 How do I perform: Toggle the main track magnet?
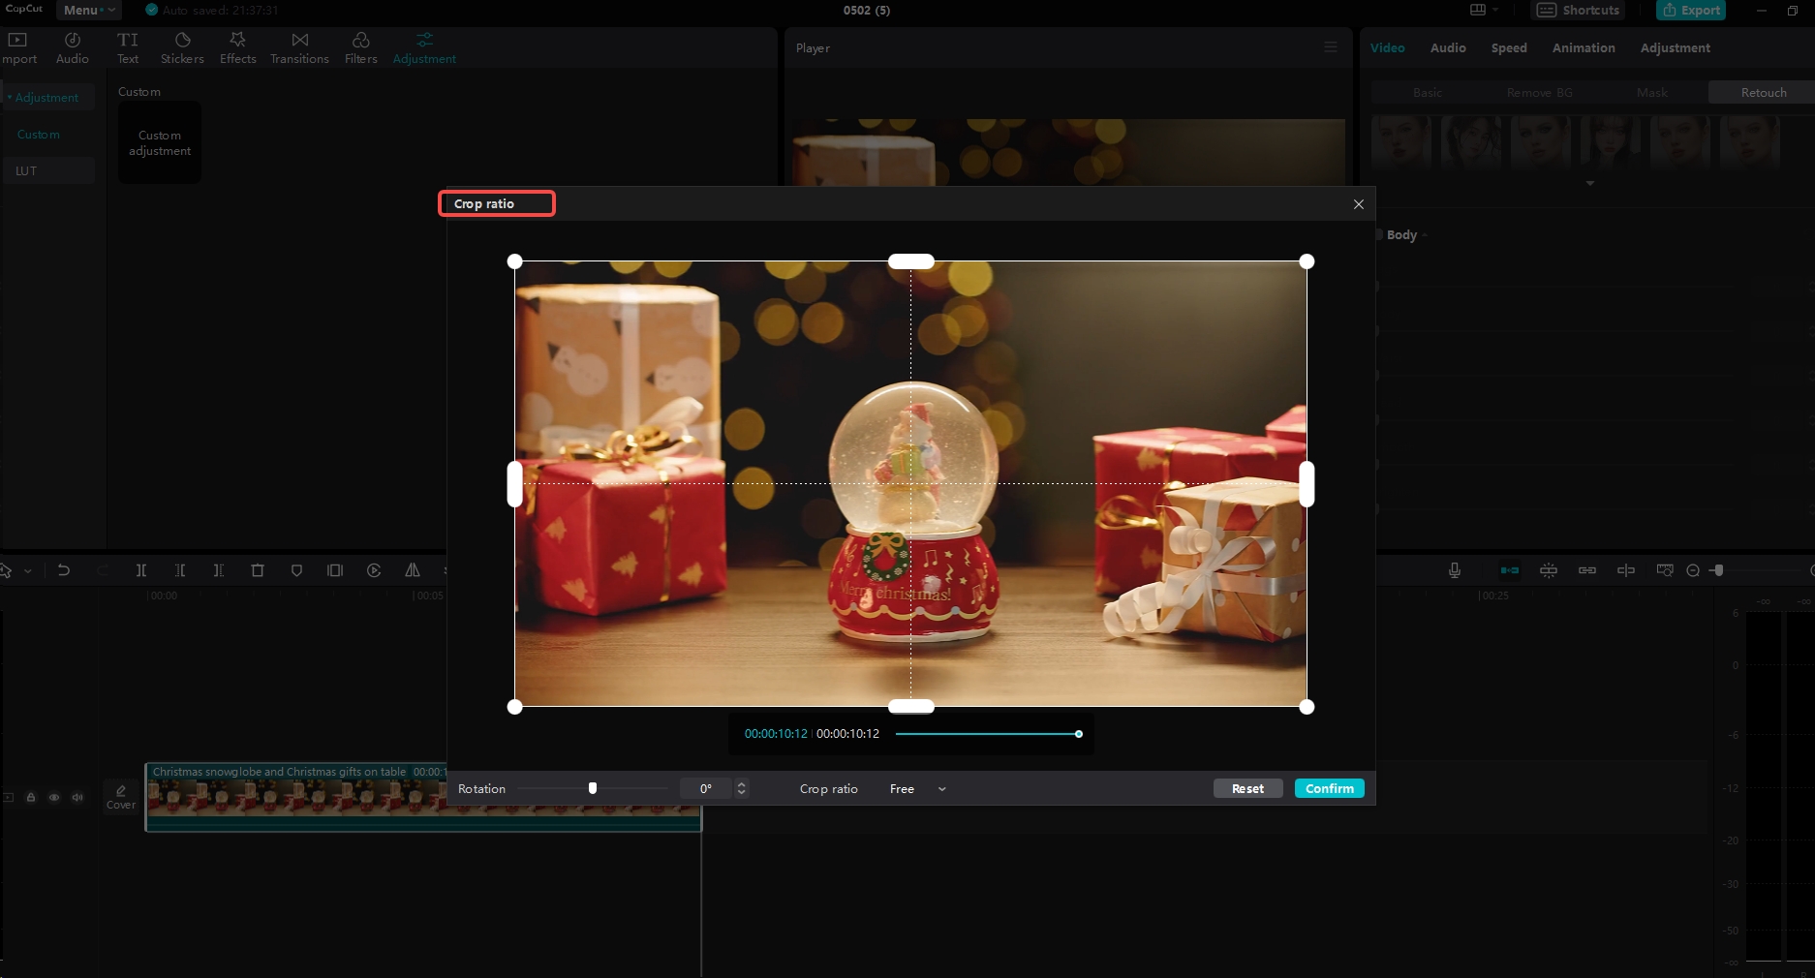[x=1510, y=570]
